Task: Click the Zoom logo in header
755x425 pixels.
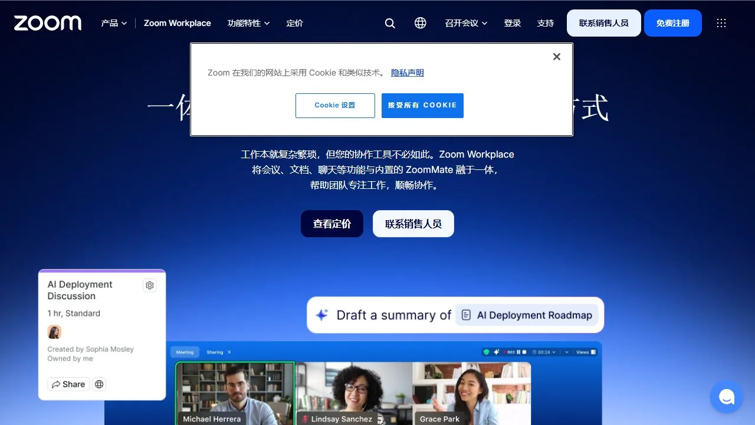Action: [x=47, y=23]
